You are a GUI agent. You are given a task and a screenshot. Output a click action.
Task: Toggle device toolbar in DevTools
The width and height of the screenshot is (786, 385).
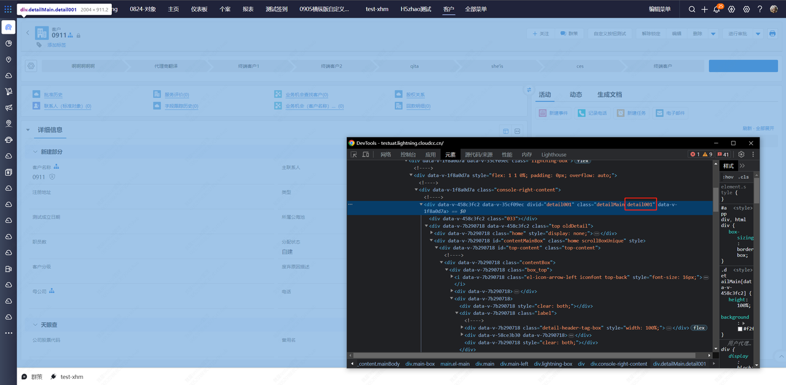pos(365,155)
